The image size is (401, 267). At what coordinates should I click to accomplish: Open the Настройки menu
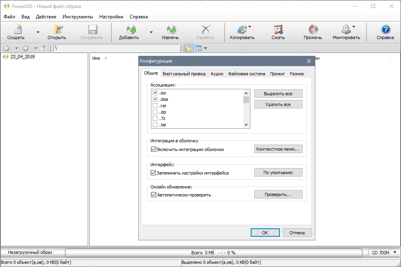click(111, 17)
